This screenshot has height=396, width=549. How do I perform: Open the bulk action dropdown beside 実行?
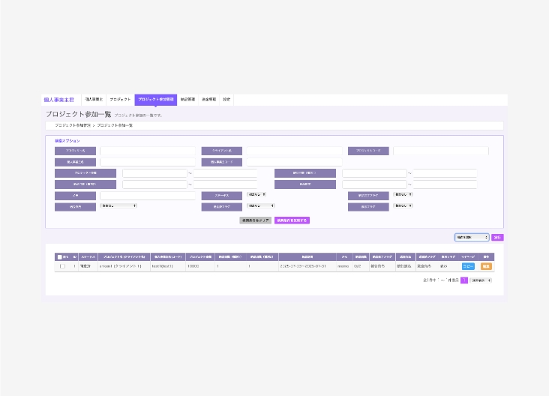tap(472, 238)
